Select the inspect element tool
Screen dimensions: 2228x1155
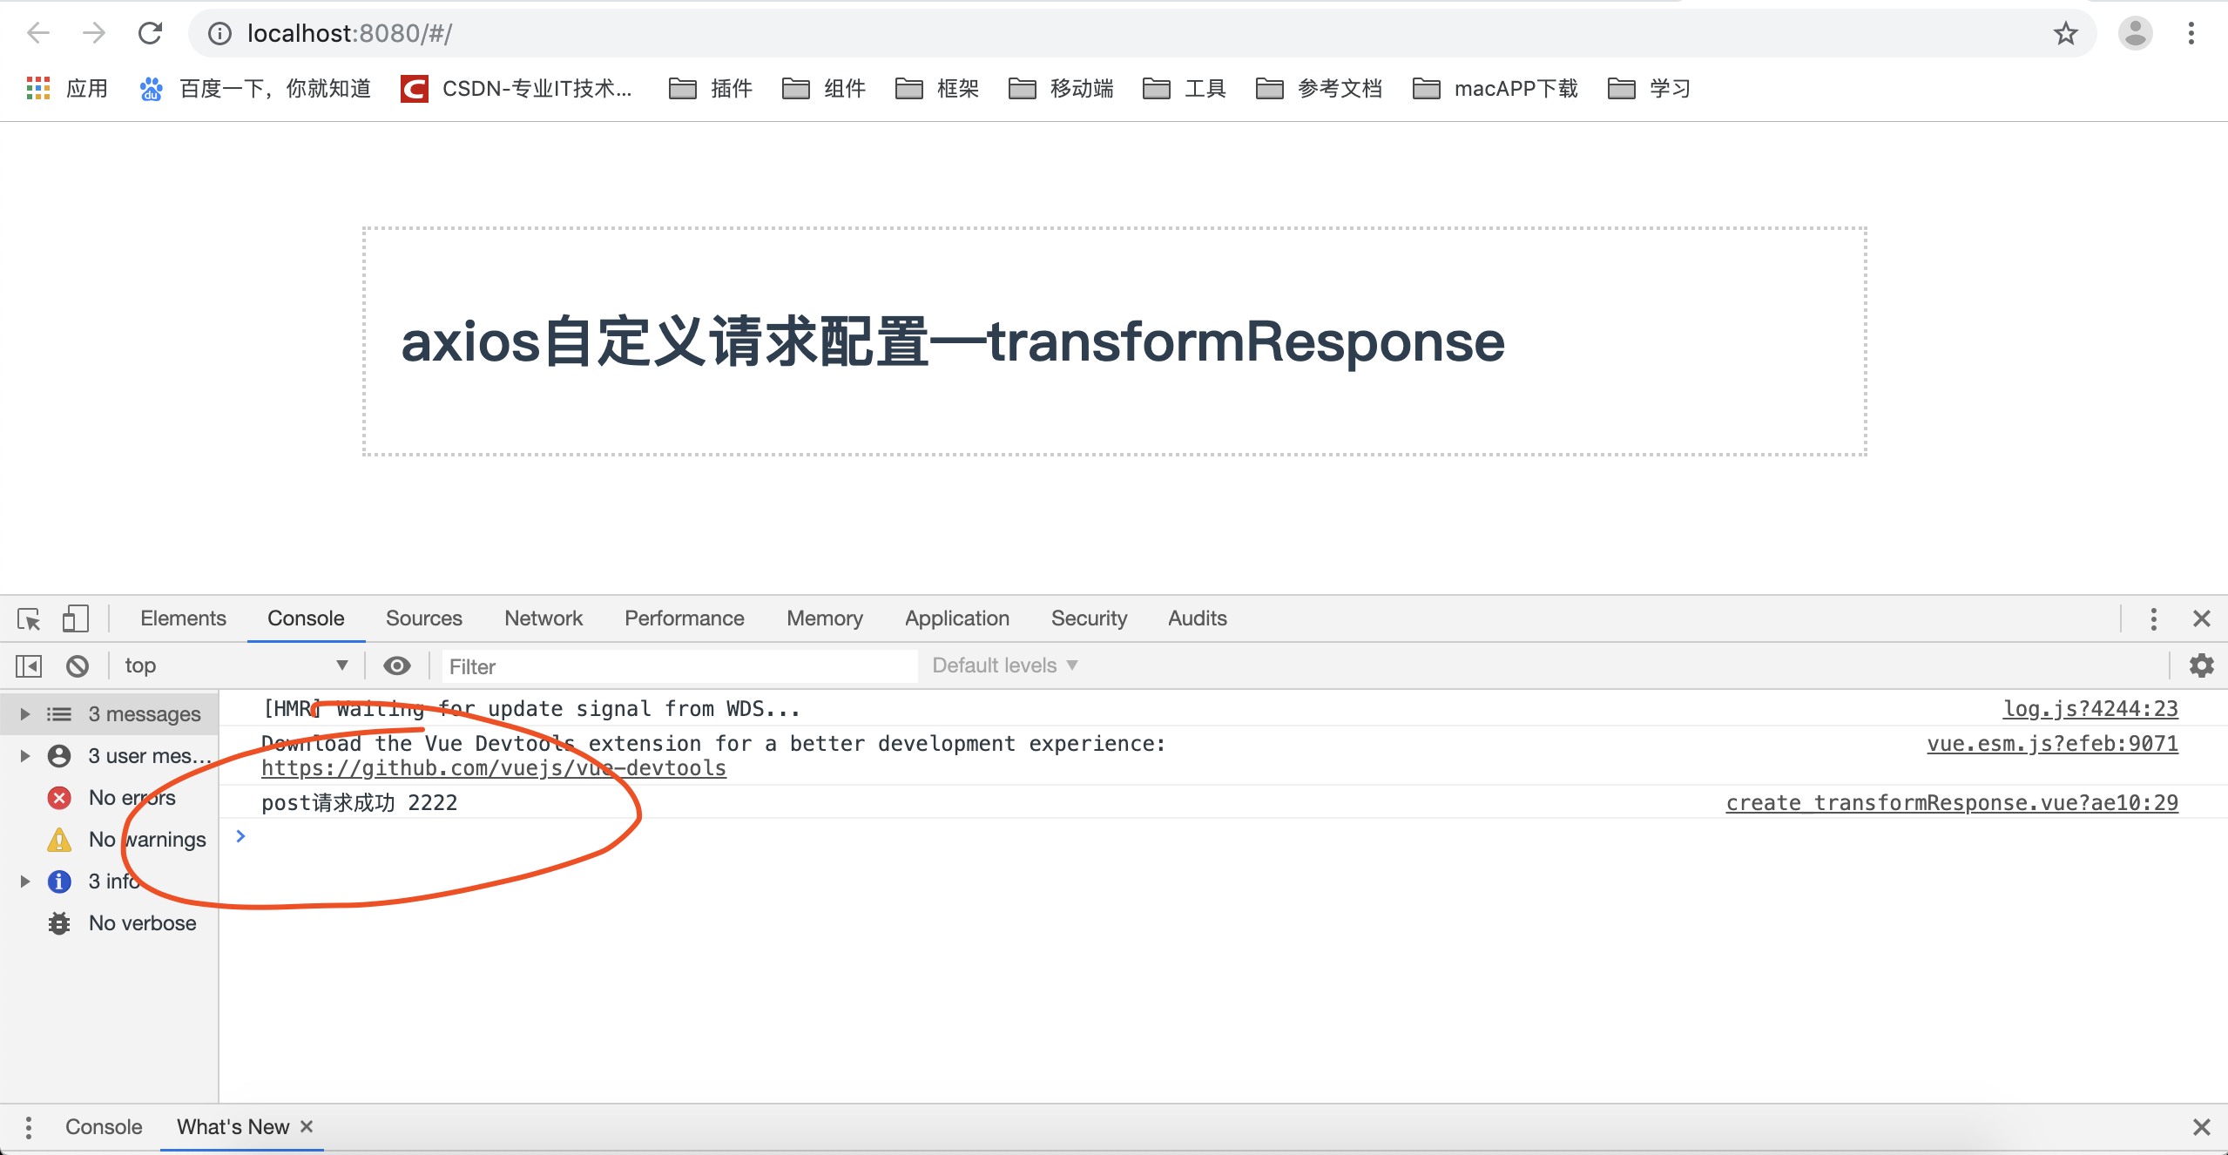tap(29, 618)
